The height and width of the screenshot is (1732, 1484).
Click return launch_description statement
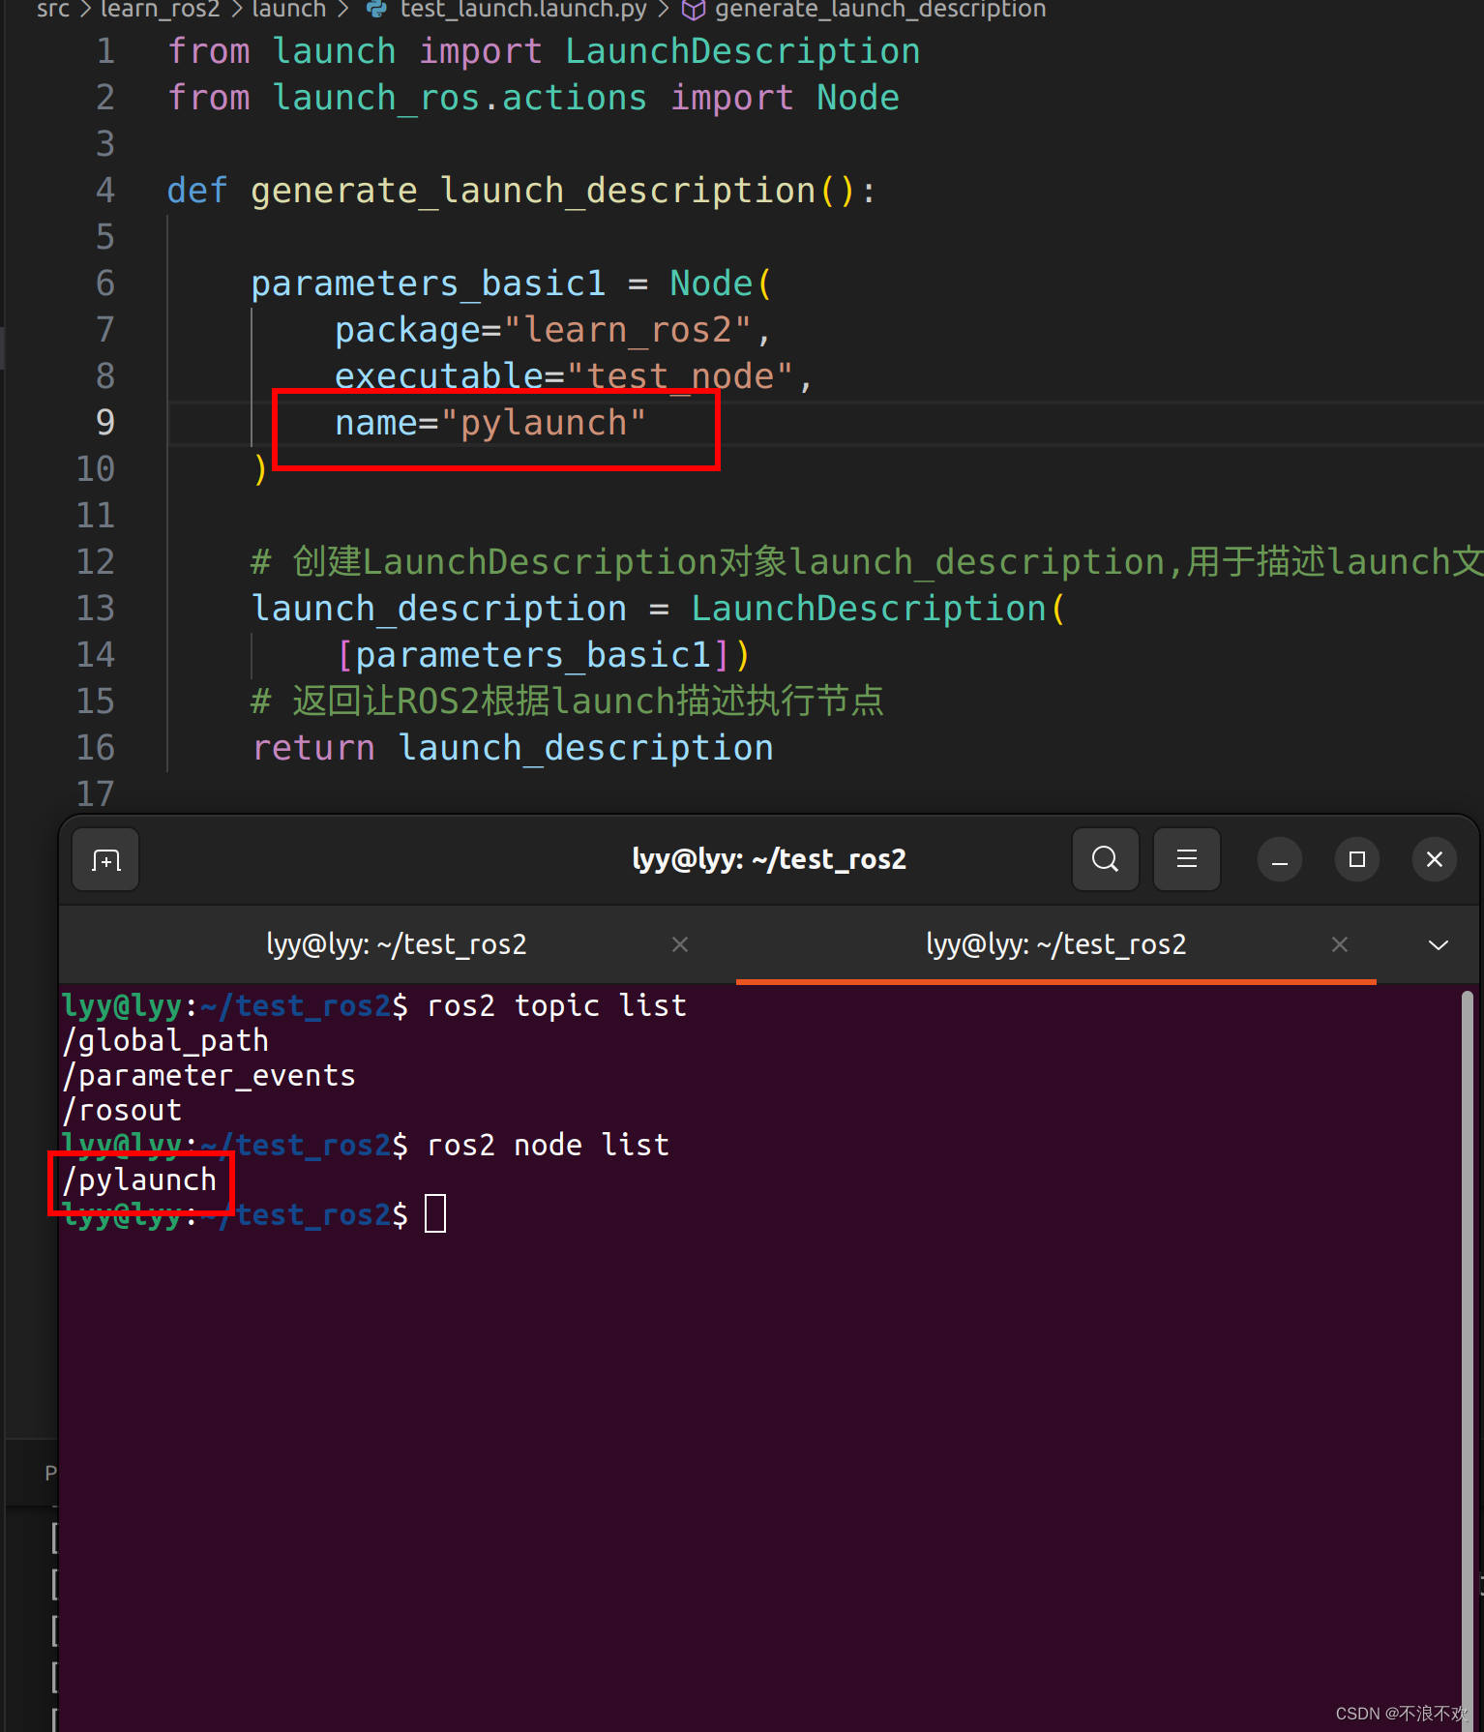tap(513, 748)
